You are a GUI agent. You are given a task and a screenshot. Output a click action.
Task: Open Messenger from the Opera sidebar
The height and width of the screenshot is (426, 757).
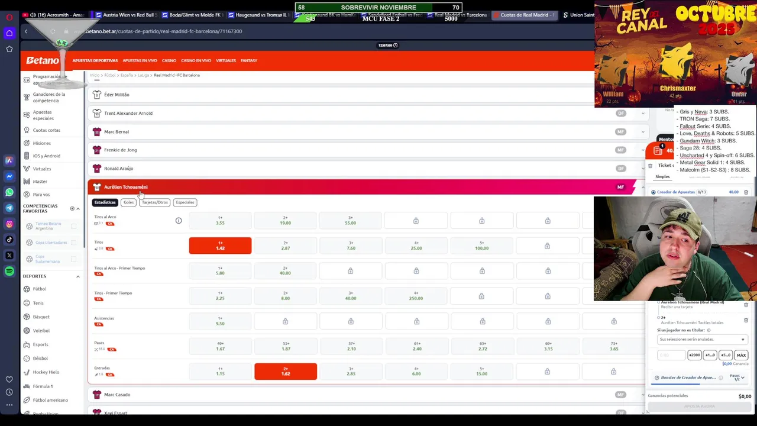tap(9, 176)
